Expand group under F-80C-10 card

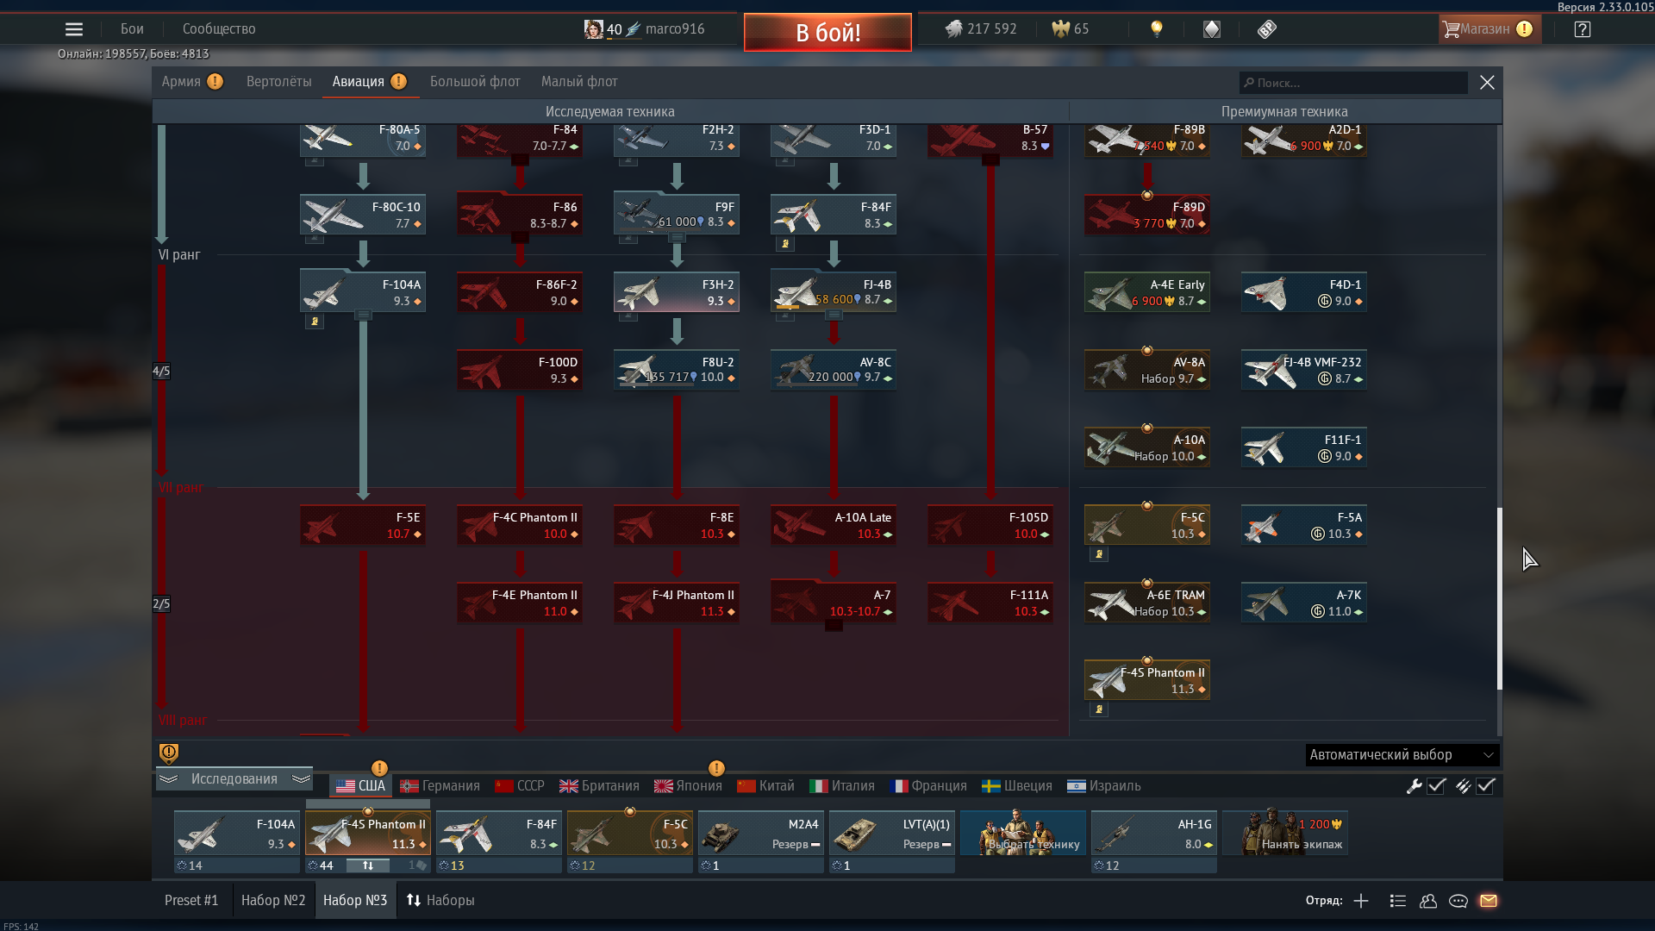[x=315, y=239]
